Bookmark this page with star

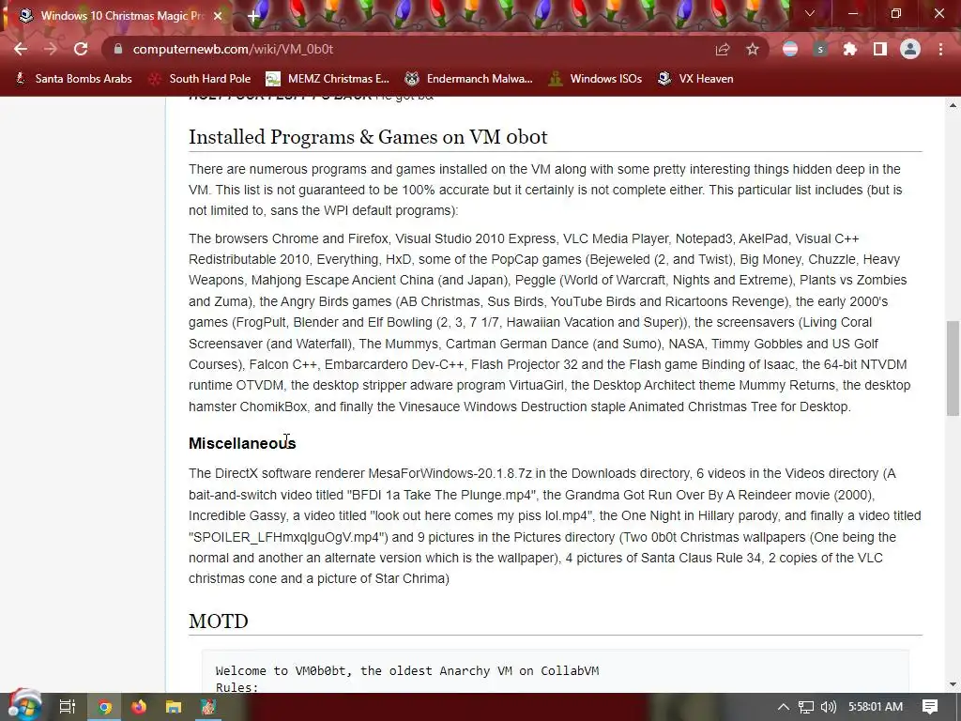(753, 49)
